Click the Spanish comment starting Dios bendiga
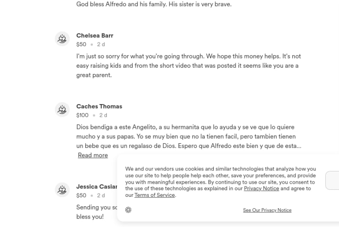Screen dimensions: 339x227 188,137
